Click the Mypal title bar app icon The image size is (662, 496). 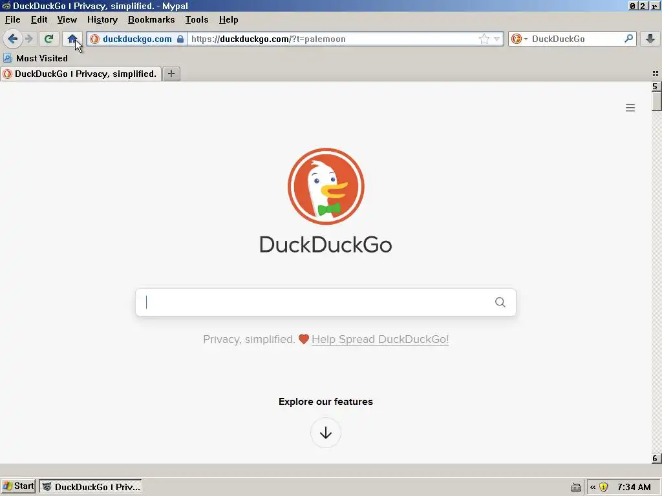point(6,6)
